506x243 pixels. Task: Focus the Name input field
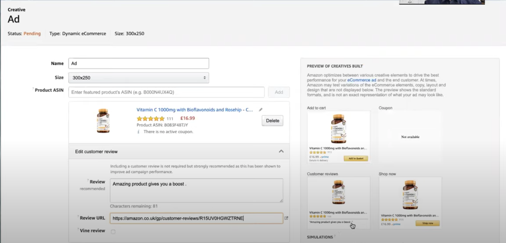click(139, 63)
